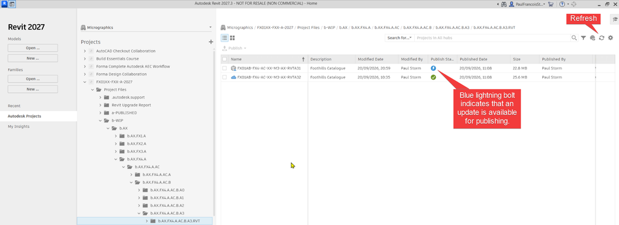Go to Project Files in breadcrumb

[309, 28]
